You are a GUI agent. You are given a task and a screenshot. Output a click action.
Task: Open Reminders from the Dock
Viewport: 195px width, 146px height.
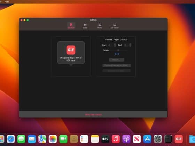click(84, 139)
